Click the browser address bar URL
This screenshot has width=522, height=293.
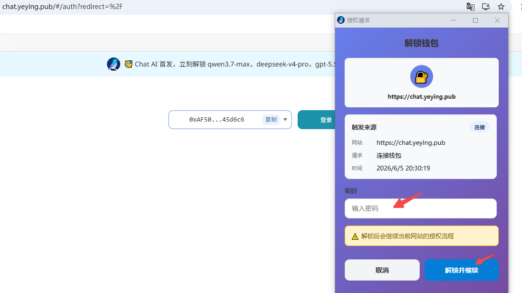coord(63,7)
